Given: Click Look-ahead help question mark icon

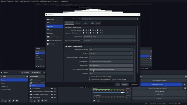Looking at the screenshot, I should coord(110,76).
